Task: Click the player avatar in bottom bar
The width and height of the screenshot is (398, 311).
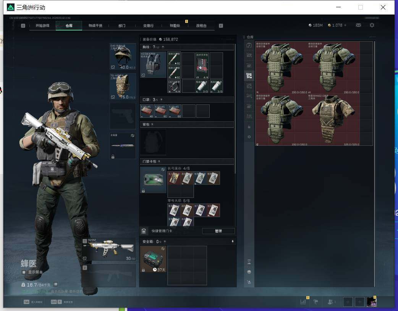Action: 372,302
